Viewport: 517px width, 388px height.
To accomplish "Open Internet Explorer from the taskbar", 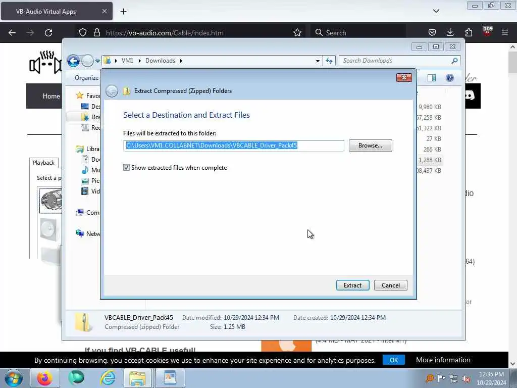I will 108,378.
